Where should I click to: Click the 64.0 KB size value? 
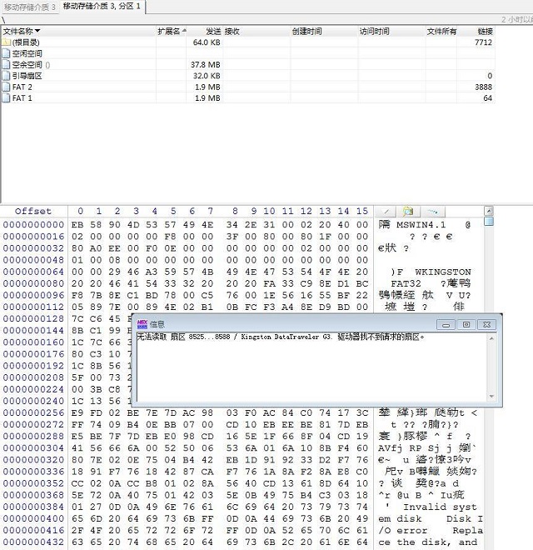207,42
